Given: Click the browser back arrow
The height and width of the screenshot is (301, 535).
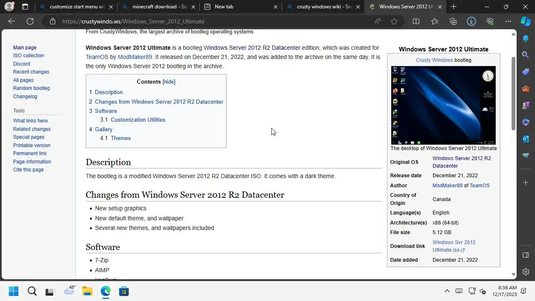Looking at the screenshot, I should pos(12,21).
